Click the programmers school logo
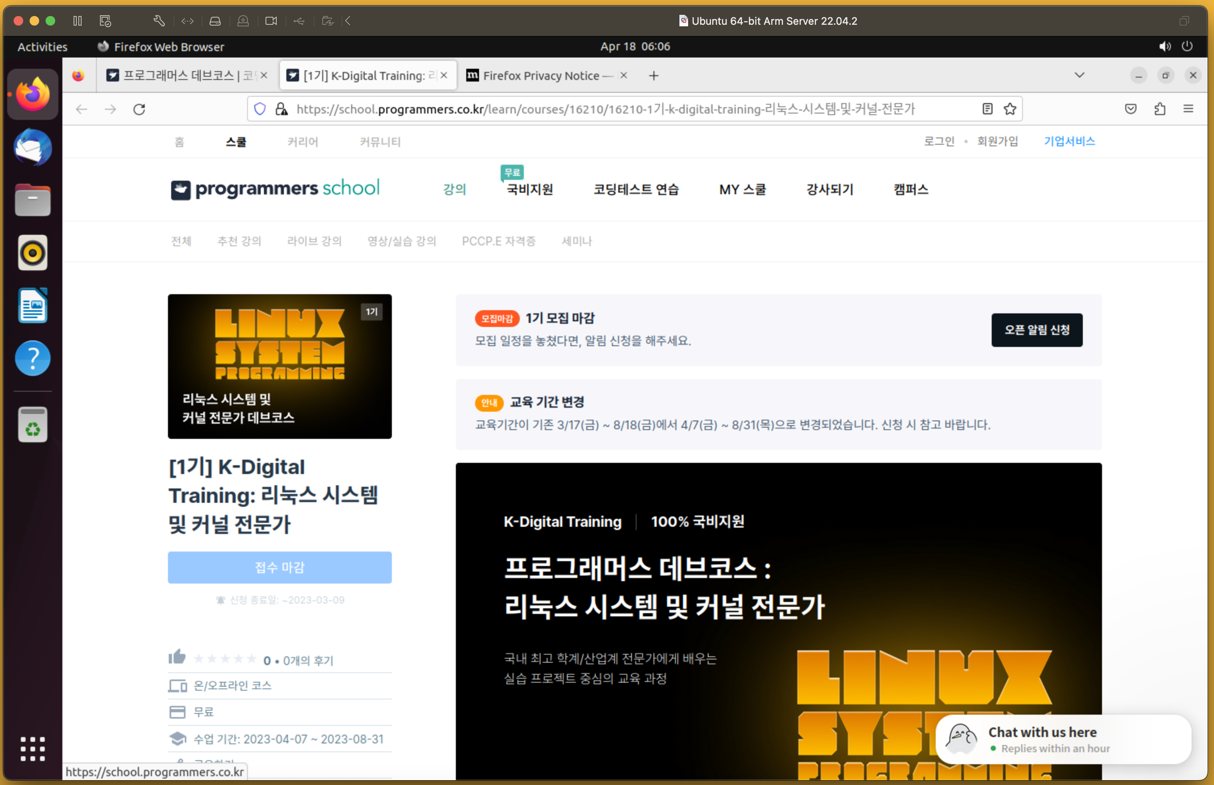Image resolution: width=1214 pixels, height=785 pixels. point(276,189)
